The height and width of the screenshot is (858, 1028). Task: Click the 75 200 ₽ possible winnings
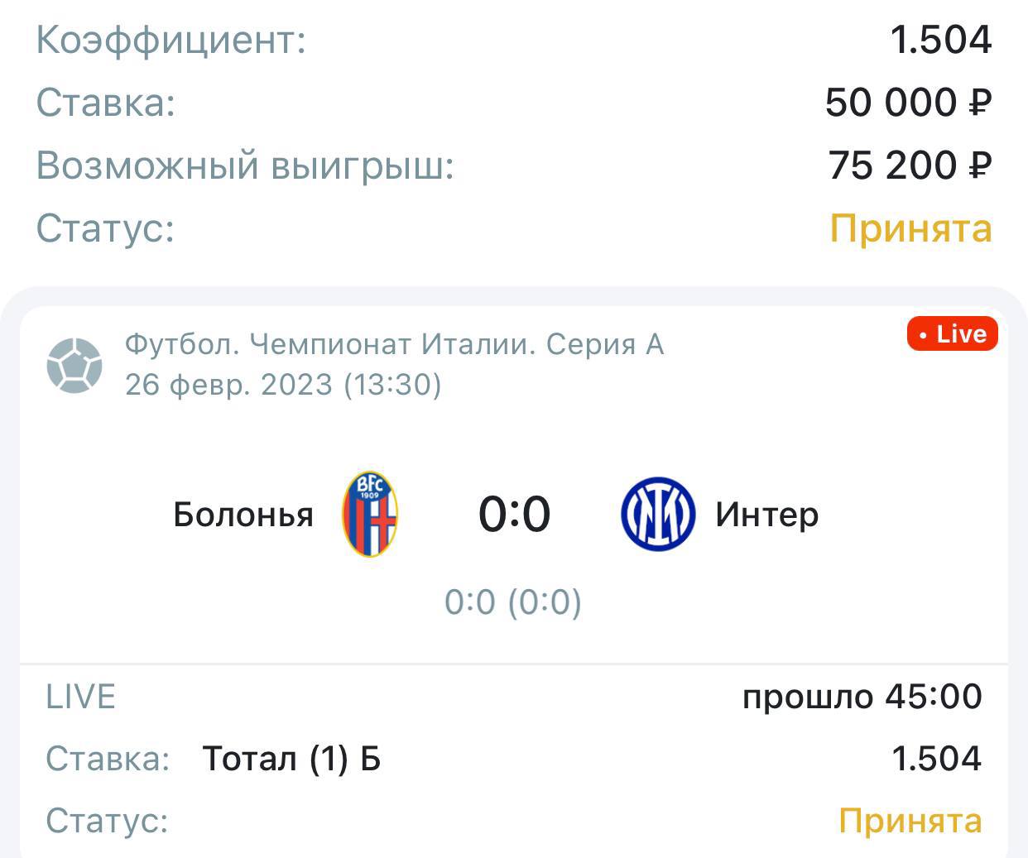coord(910,165)
